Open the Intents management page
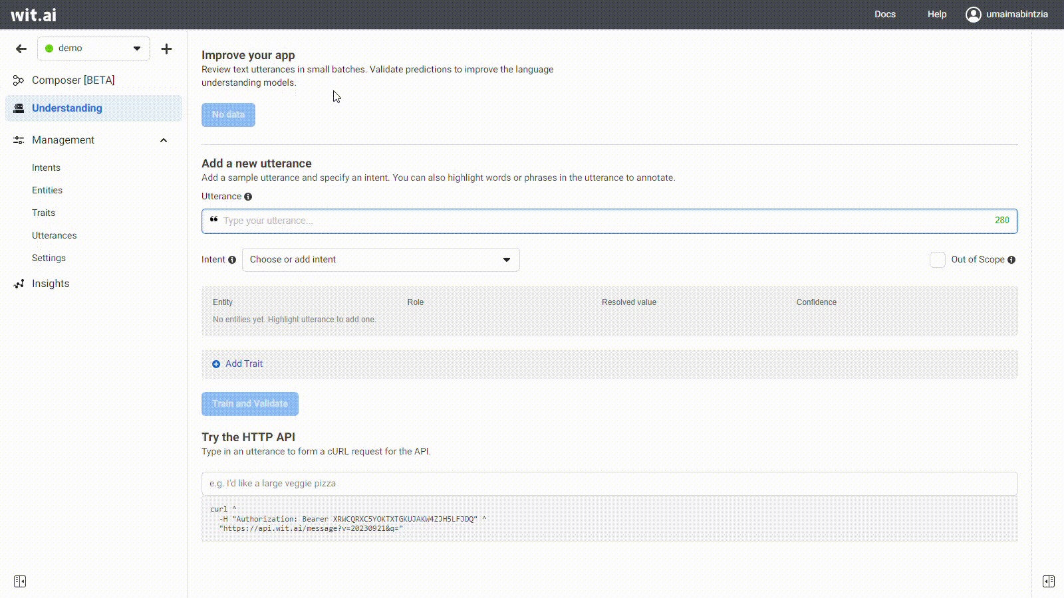1064x598 pixels. coord(46,168)
